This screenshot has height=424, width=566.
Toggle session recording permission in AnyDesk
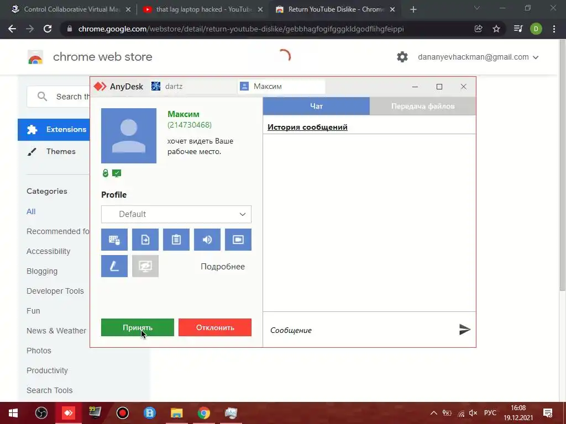coord(238,240)
